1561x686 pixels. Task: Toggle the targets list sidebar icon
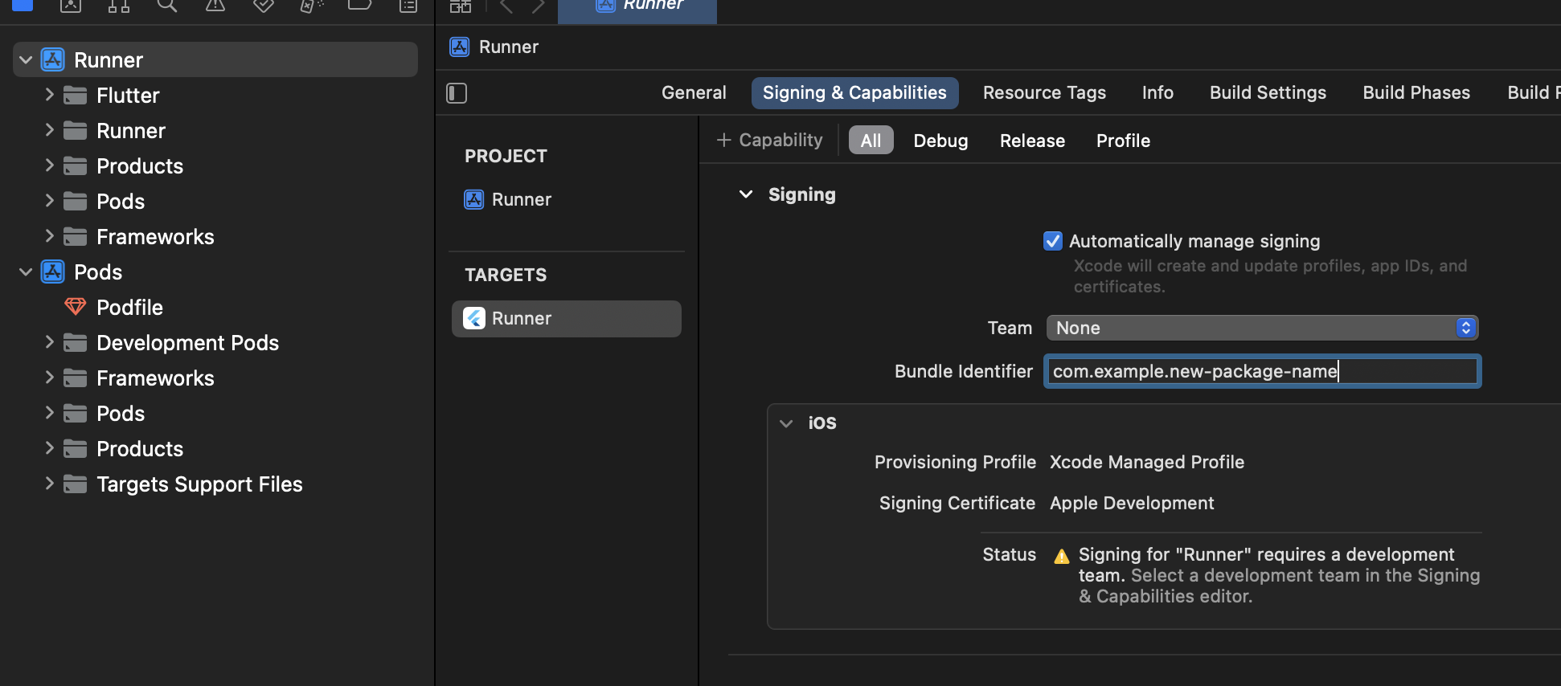click(457, 93)
